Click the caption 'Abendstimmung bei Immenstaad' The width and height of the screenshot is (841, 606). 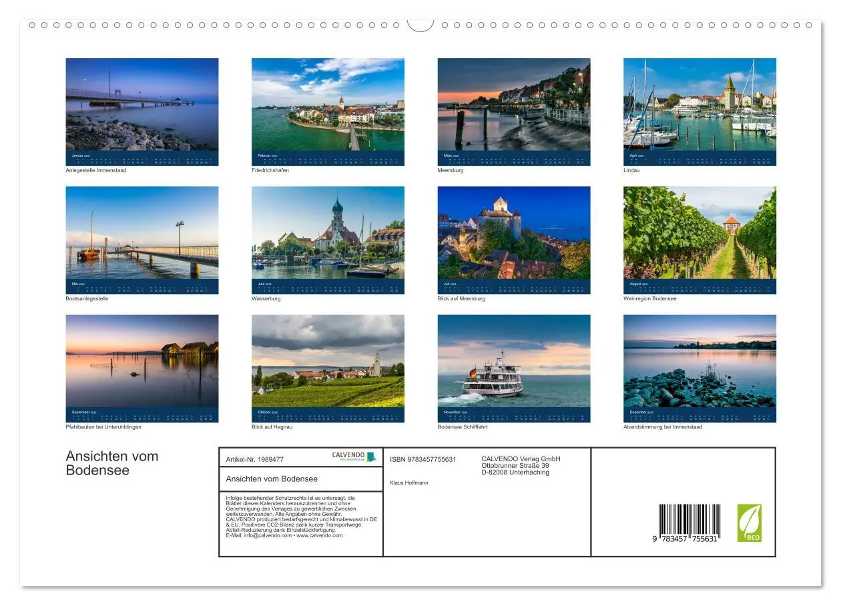coord(663,427)
